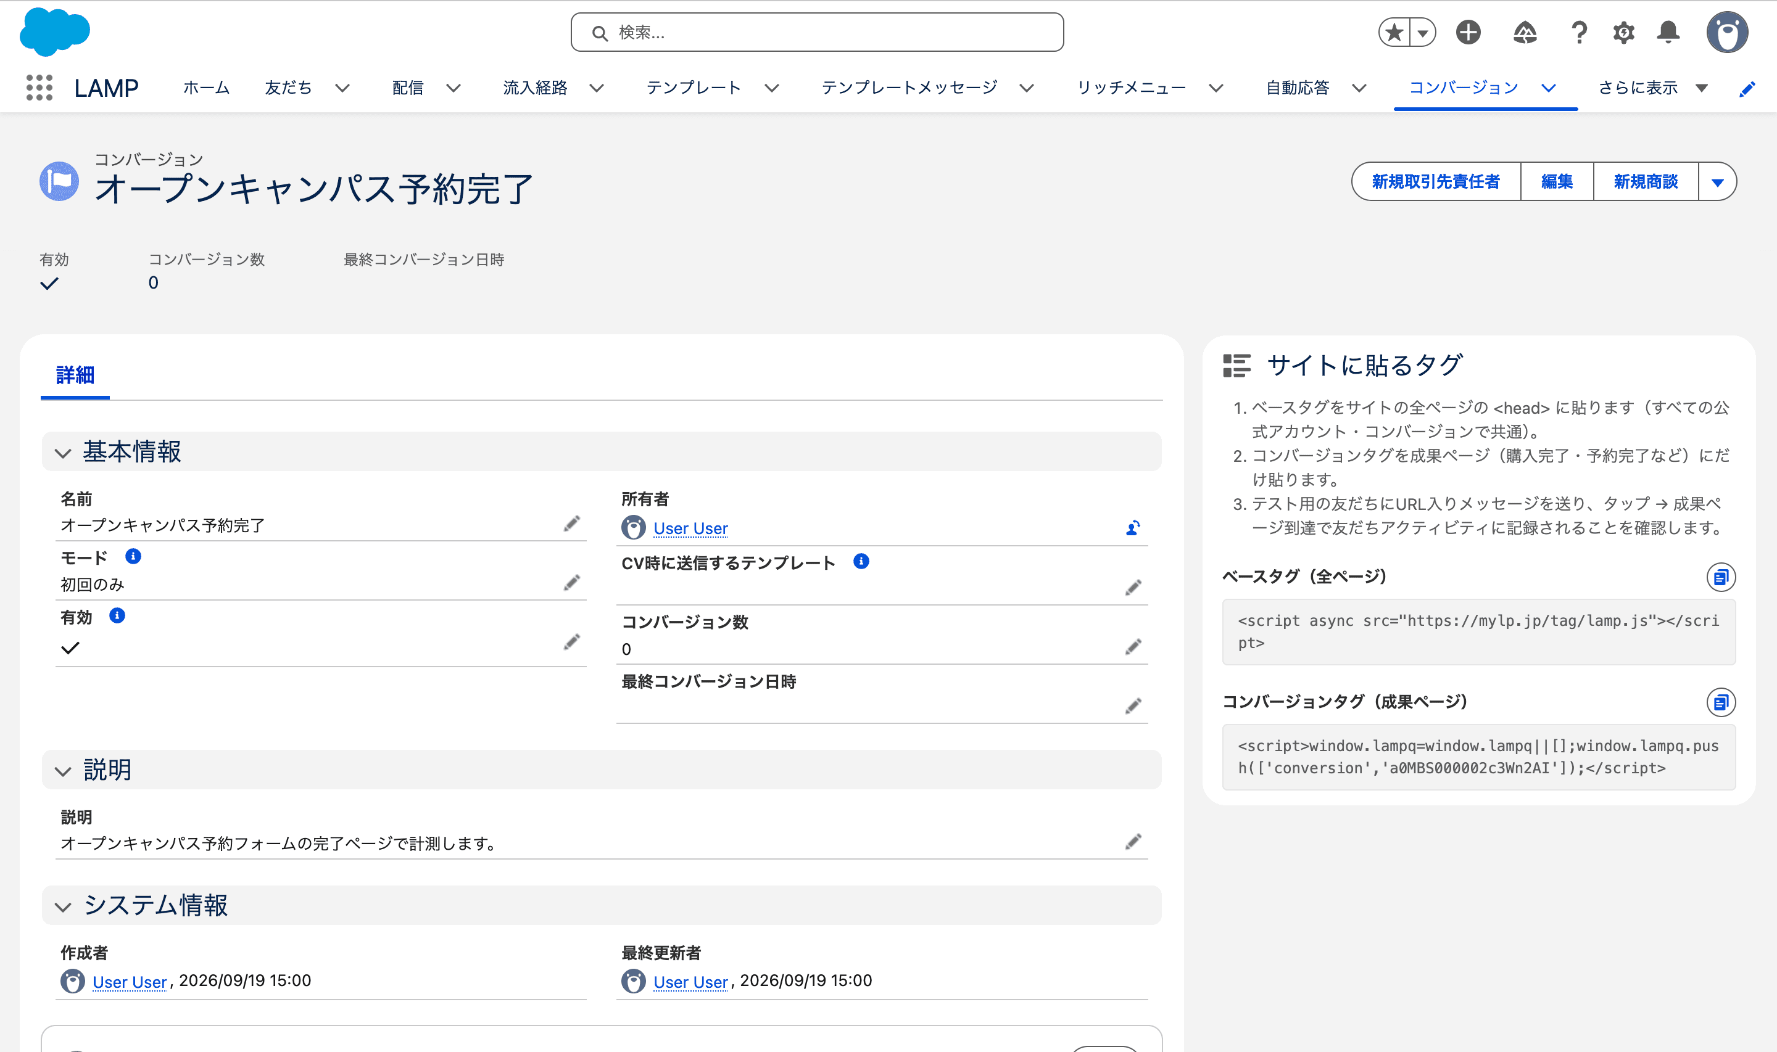Click info icon beside CV時に送信するテンプレート
Screen dimensions: 1777x1052
(x=861, y=561)
